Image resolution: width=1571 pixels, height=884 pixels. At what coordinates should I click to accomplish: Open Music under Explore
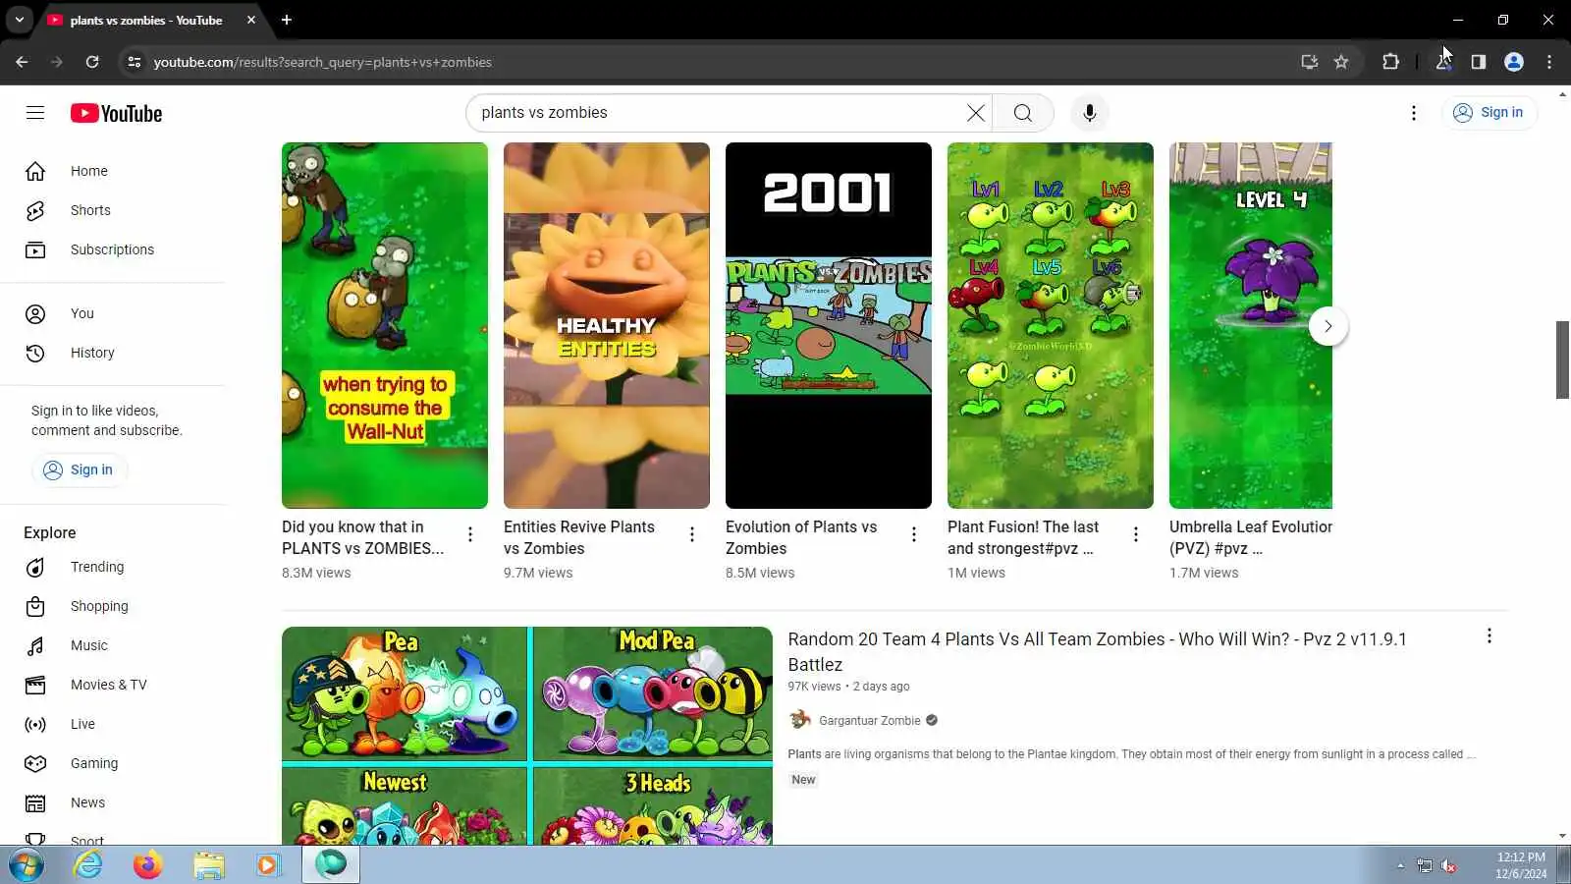pos(113,645)
